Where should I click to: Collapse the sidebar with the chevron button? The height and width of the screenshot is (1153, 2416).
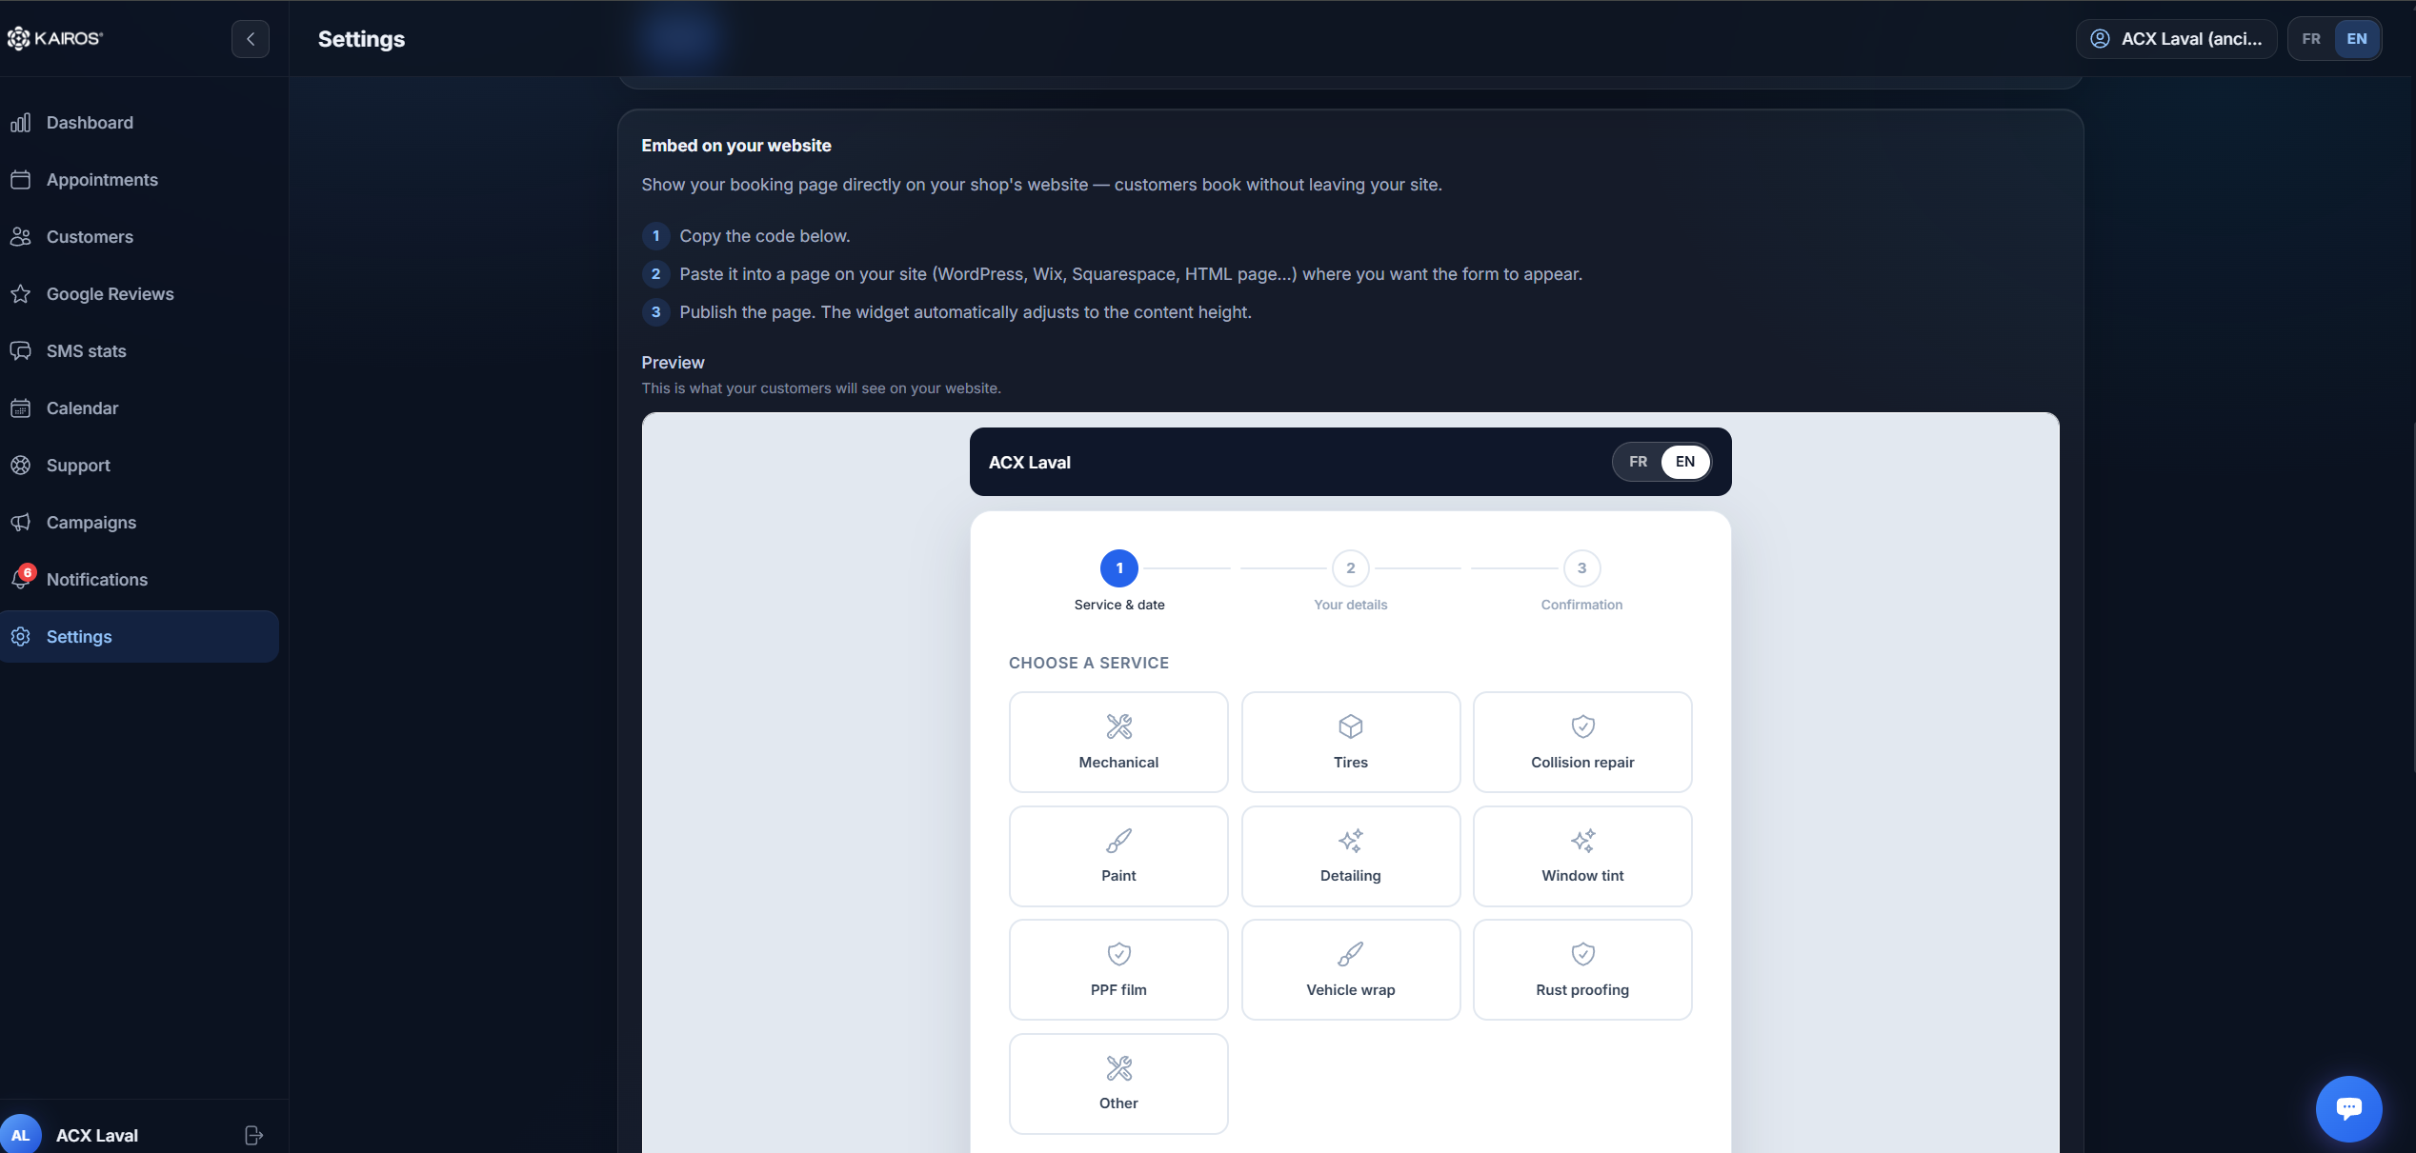(x=251, y=39)
